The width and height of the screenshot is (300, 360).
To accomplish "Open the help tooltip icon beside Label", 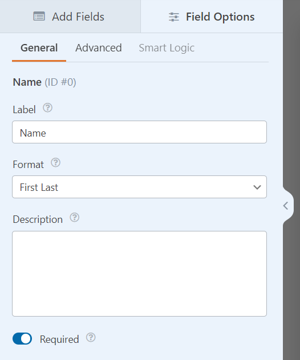I will [x=48, y=107].
